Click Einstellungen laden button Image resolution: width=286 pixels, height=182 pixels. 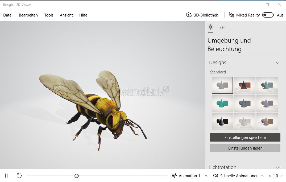245,148
